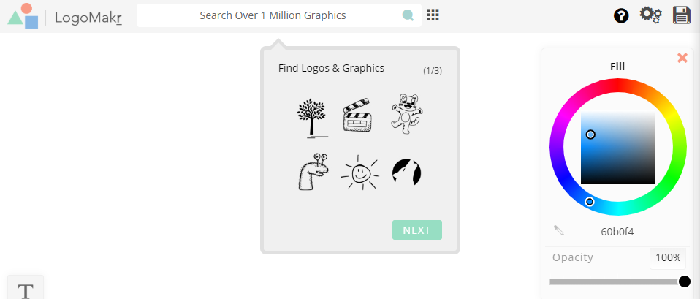Click the Opacity 100% value box
Viewport: 700px width, 299px height.
click(x=667, y=258)
